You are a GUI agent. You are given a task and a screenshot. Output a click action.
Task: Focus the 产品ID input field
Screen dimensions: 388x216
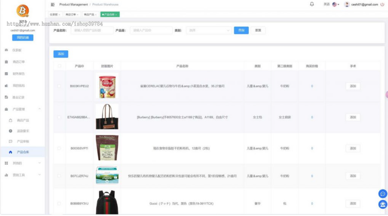151,30
